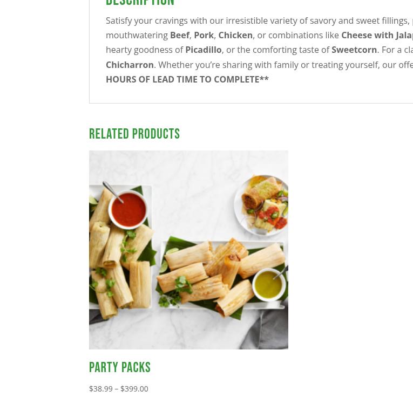Click the bold word Chicharron

click(x=130, y=65)
